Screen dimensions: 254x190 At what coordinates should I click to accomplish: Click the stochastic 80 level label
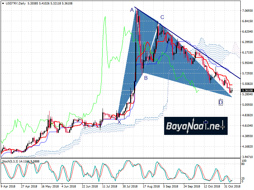click(243, 164)
